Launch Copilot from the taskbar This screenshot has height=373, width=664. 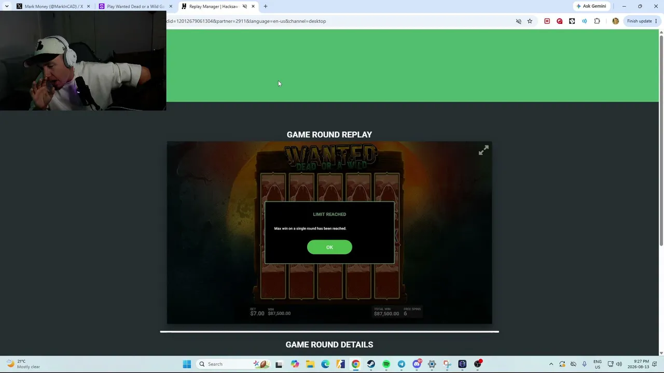[295, 364]
